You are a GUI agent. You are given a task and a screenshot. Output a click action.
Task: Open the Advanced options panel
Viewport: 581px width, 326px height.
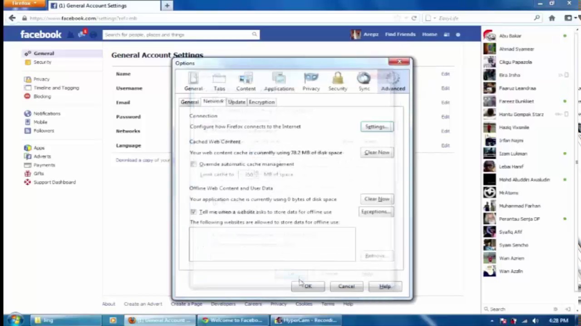(x=393, y=82)
